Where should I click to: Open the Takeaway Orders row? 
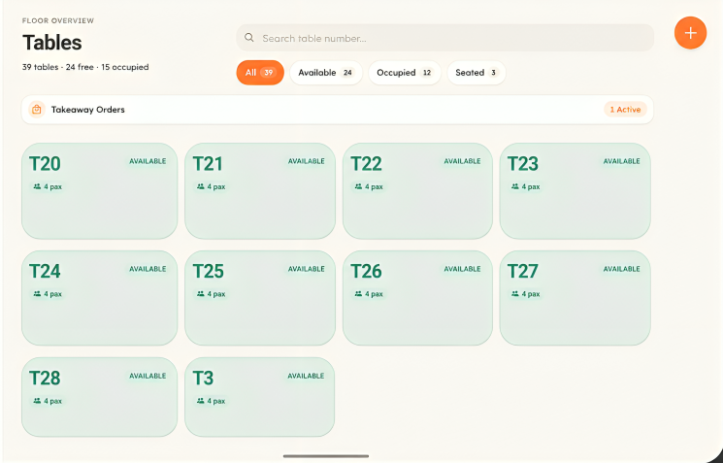pos(338,110)
